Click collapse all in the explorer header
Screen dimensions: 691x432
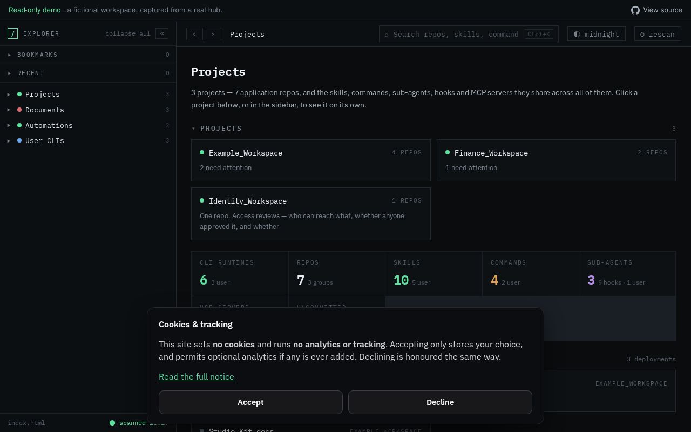[x=128, y=33]
